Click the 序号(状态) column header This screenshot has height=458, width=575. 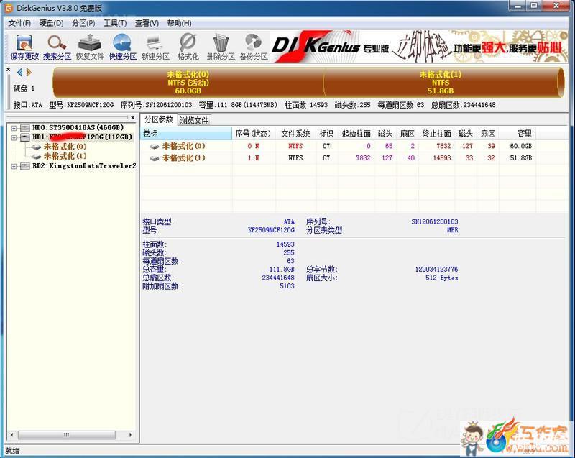[x=254, y=134]
